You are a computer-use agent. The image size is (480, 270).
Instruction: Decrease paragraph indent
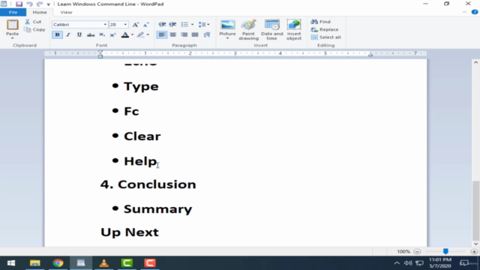click(162, 25)
